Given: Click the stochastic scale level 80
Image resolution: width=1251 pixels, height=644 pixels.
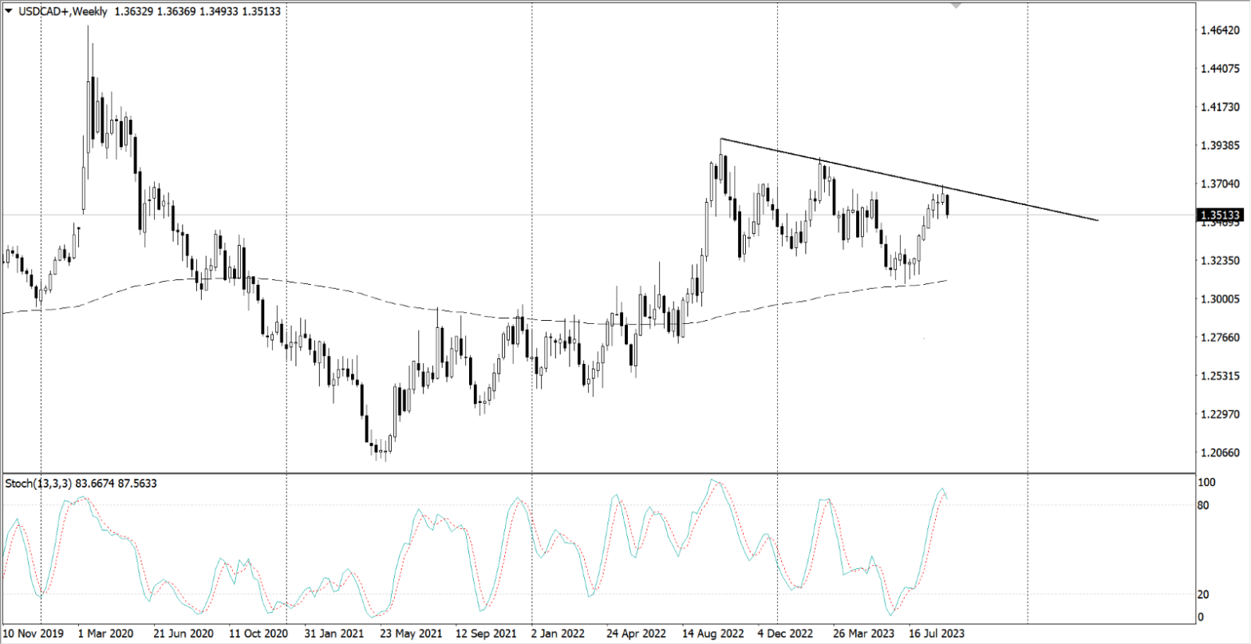Looking at the screenshot, I should coord(1208,505).
